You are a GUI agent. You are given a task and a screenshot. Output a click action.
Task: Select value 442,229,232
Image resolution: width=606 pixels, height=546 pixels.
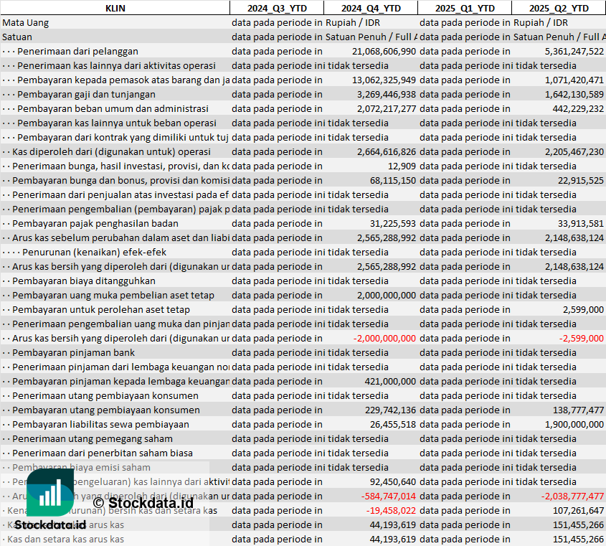tap(578, 108)
